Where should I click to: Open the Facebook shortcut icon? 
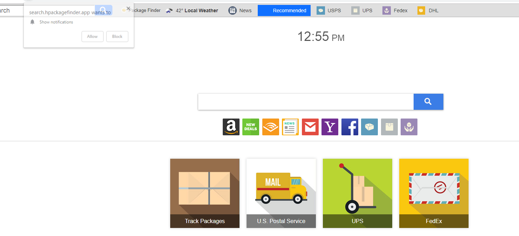(x=350, y=127)
